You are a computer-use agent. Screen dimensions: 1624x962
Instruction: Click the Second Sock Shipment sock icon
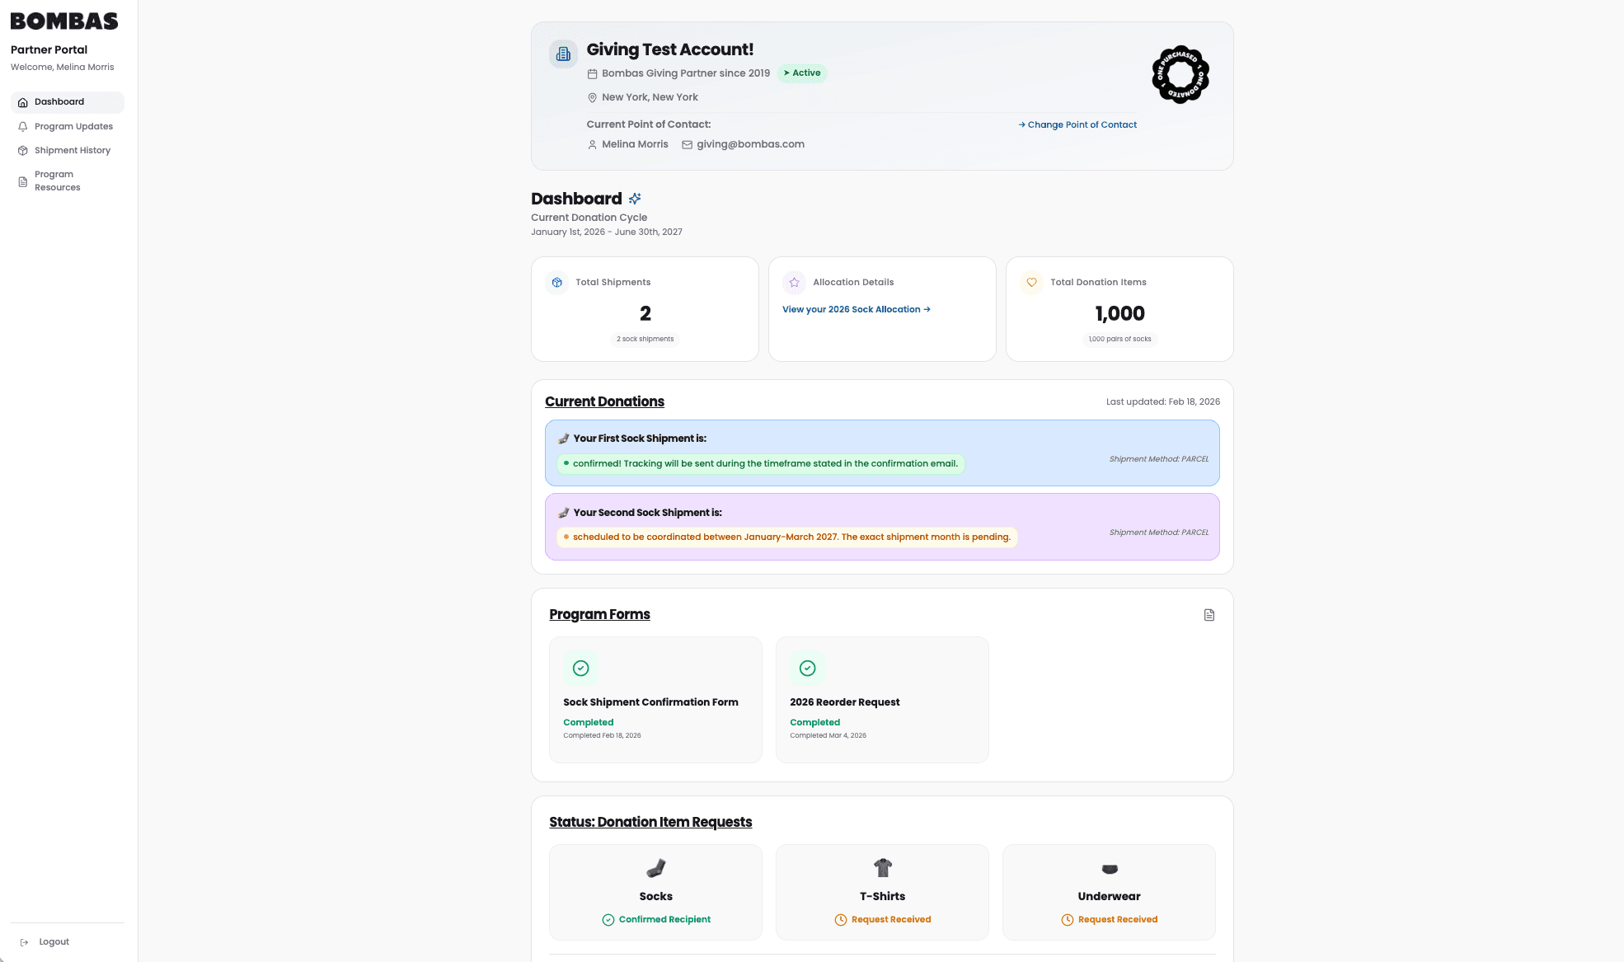[x=564, y=513]
